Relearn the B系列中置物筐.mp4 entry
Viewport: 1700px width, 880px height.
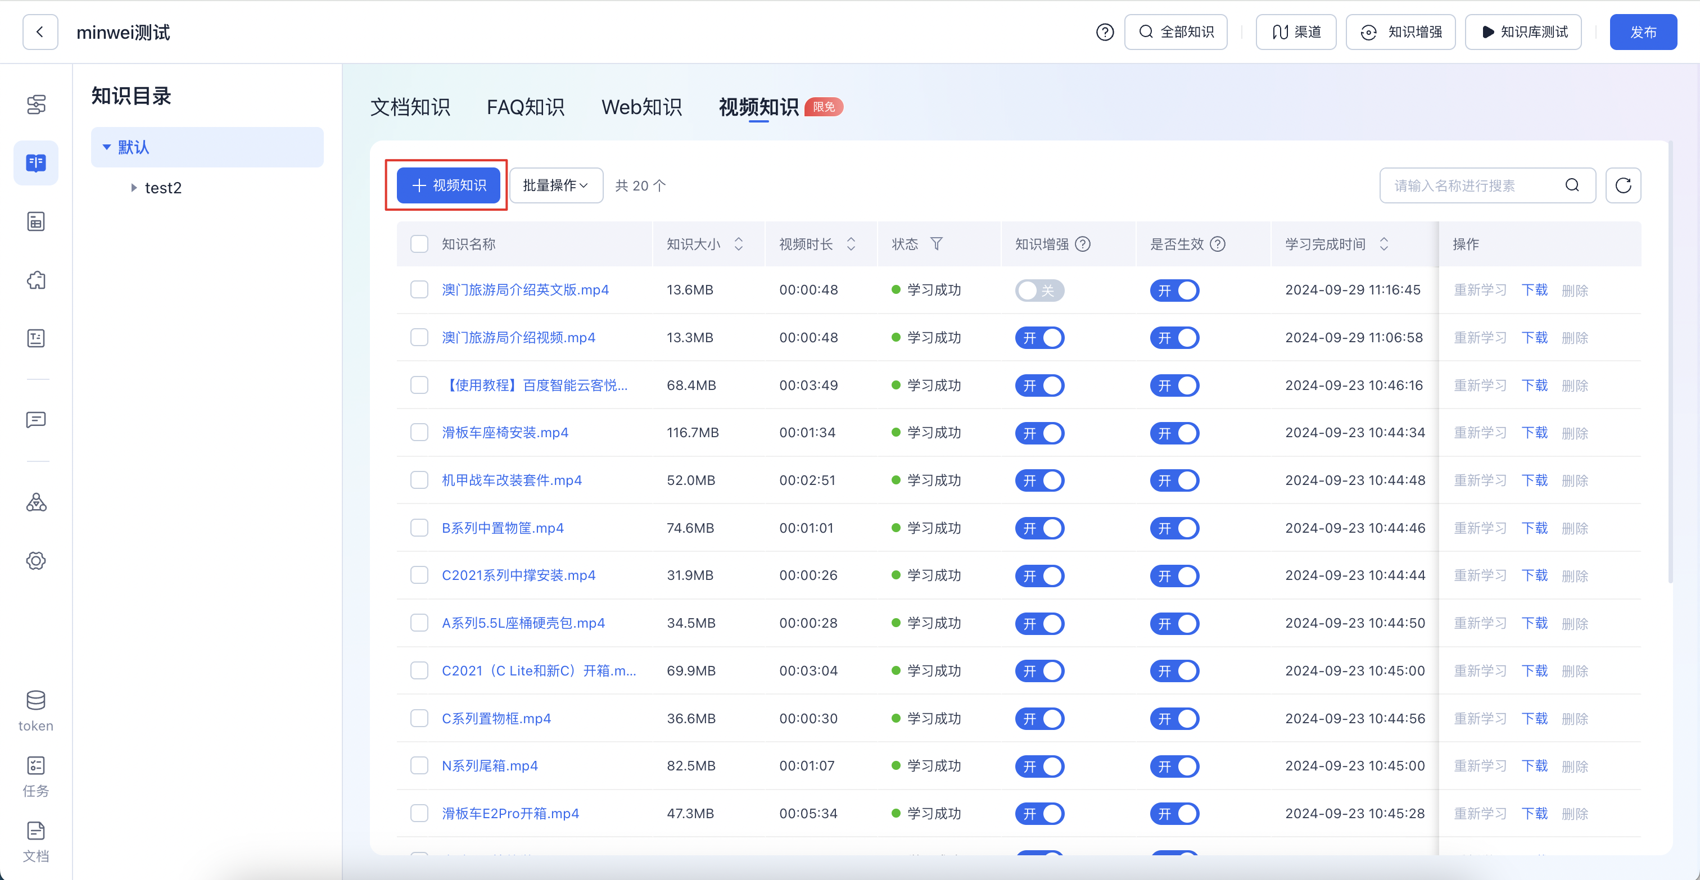click(x=1480, y=528)
